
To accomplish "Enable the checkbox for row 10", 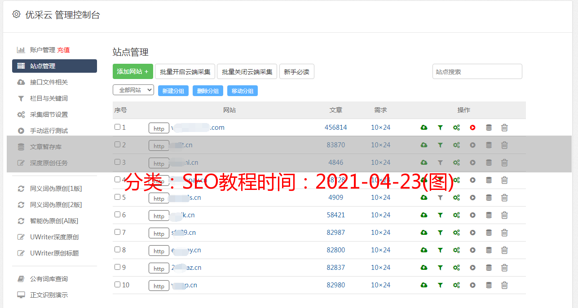I will point(117,285).
